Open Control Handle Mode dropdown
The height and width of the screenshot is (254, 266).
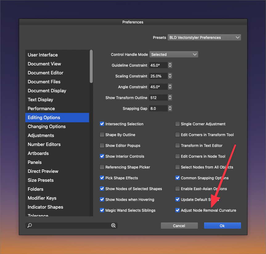click(174, 55)
